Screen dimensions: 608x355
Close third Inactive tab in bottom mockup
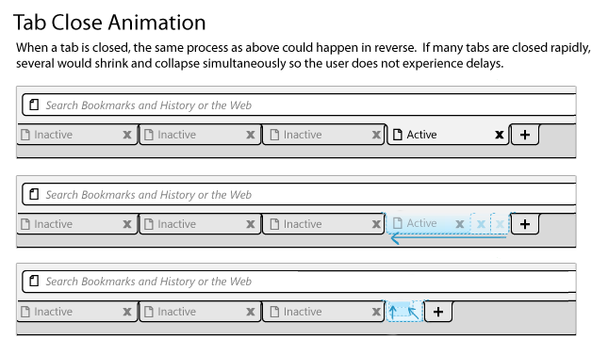pos(376,312)
